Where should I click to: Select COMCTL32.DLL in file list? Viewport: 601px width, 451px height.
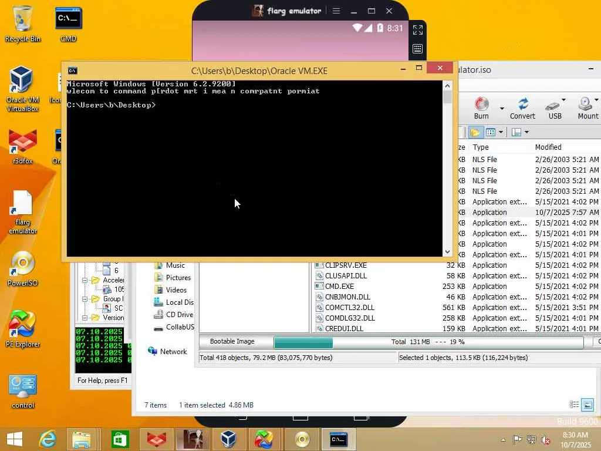click(349, 308)
